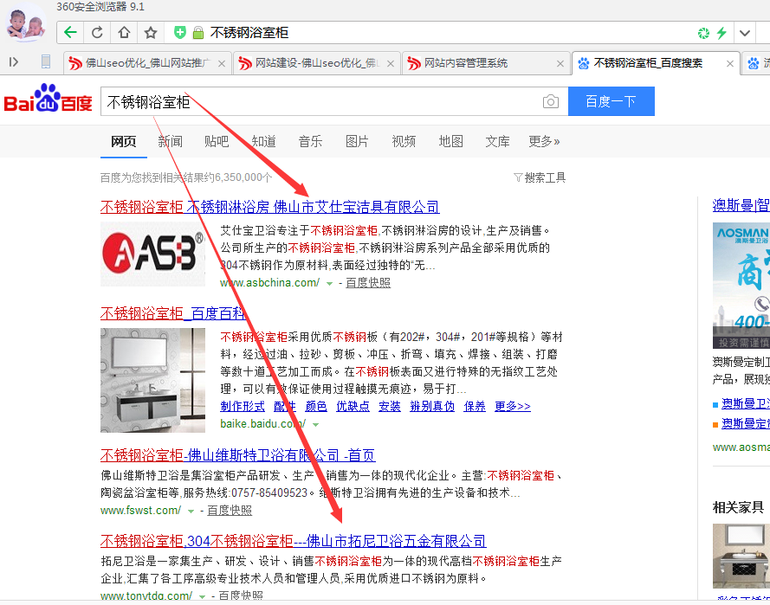Click the user avatar photo
The width and height of the screenshot is (770, 605).
[x=26, y=23]
